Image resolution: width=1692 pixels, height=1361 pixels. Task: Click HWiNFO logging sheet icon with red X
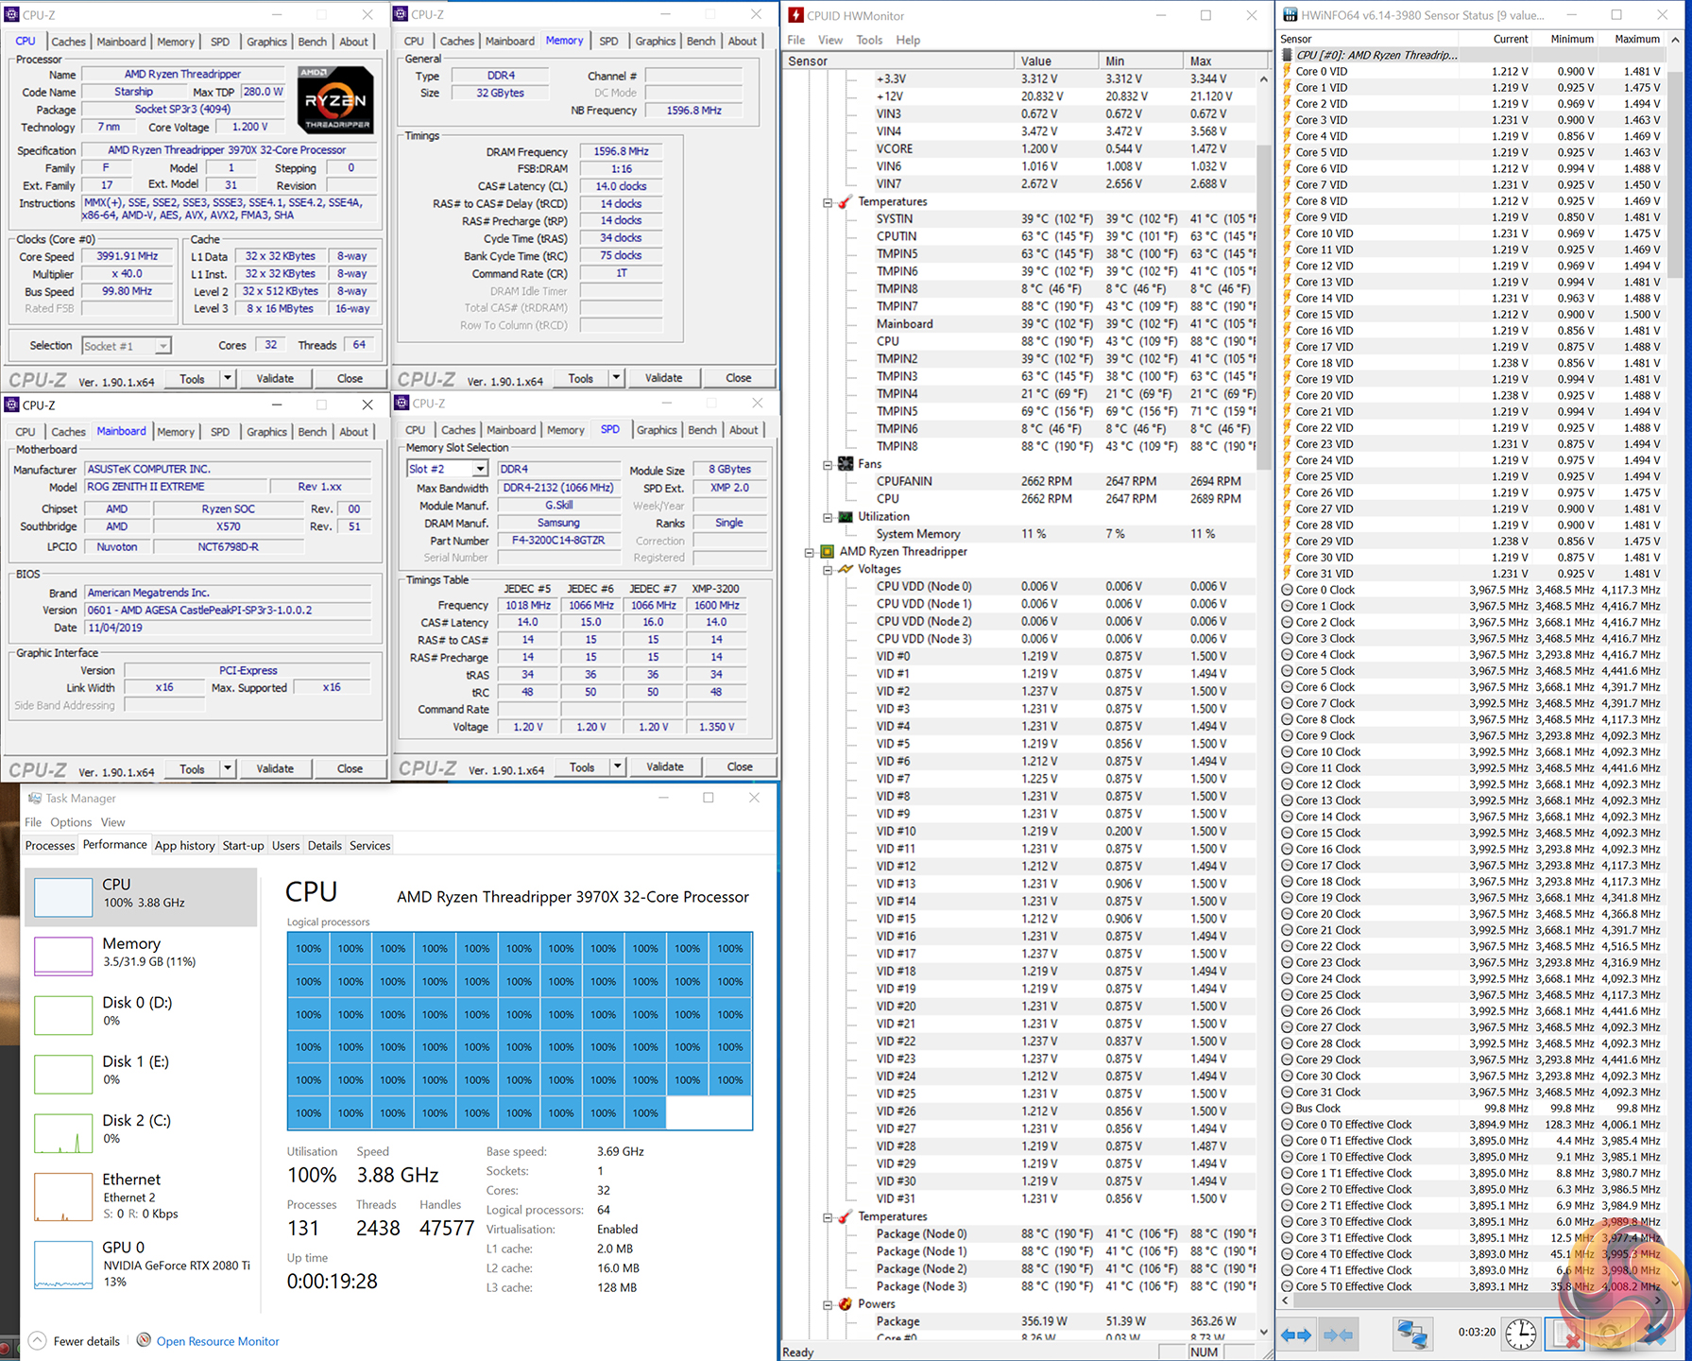[1564, 1335]
